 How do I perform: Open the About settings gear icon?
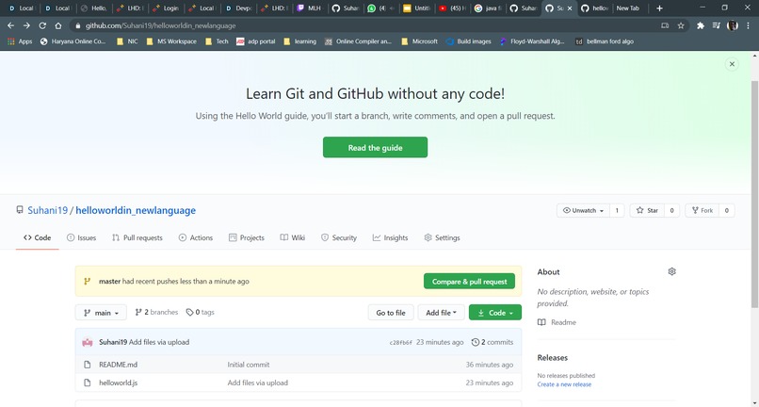coord(671,272)
